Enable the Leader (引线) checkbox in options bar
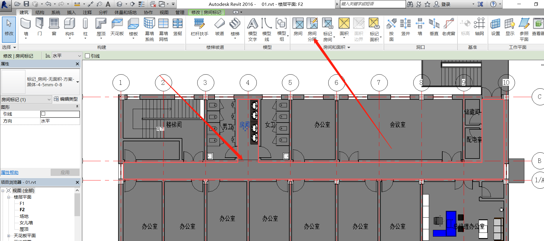544x241 pixels. [x=87, y=56]
